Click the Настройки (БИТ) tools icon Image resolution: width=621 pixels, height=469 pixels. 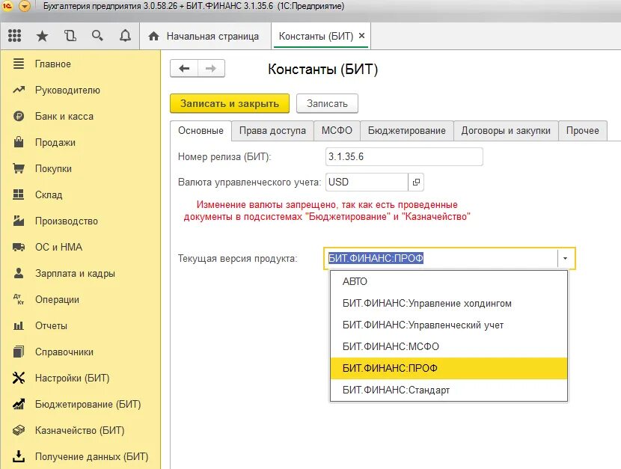tap(19, 378)
